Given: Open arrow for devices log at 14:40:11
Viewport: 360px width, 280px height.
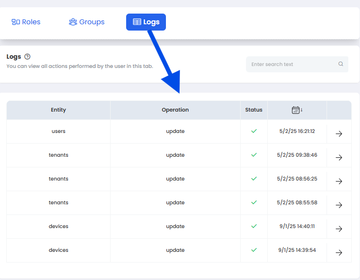Looking at the screenshot, I should coord(339,229).
